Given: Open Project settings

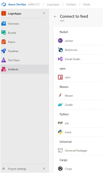Looking at the screenshot, I should click(x=17, y=169).
